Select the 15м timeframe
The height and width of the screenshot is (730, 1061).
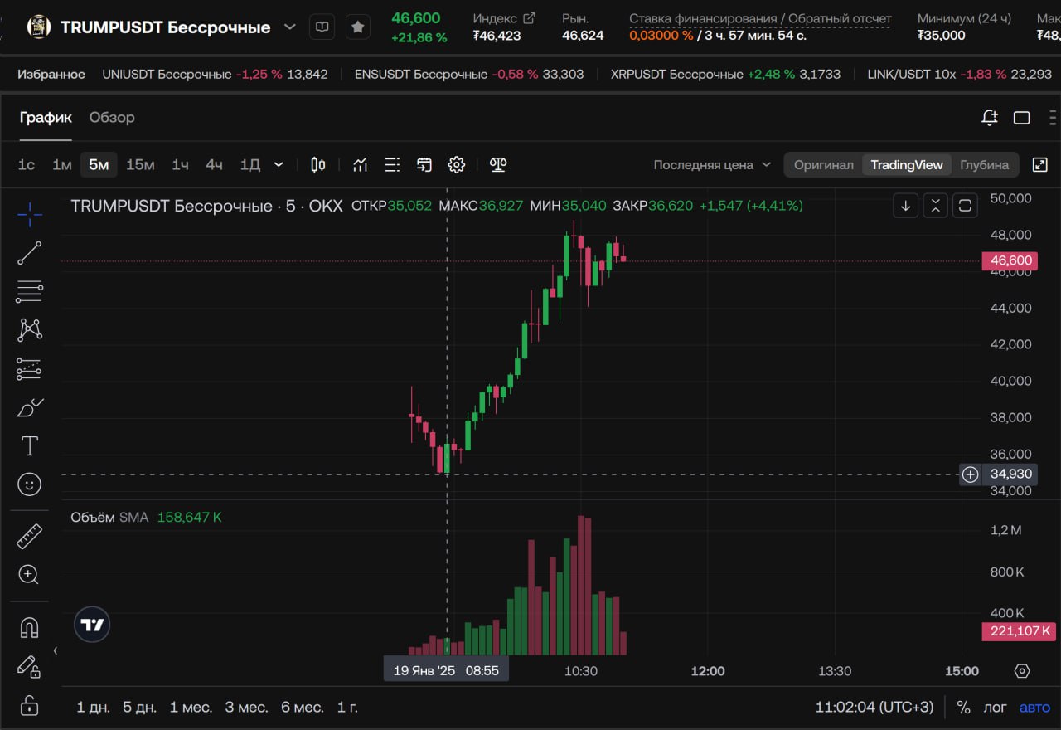[140, 165]
